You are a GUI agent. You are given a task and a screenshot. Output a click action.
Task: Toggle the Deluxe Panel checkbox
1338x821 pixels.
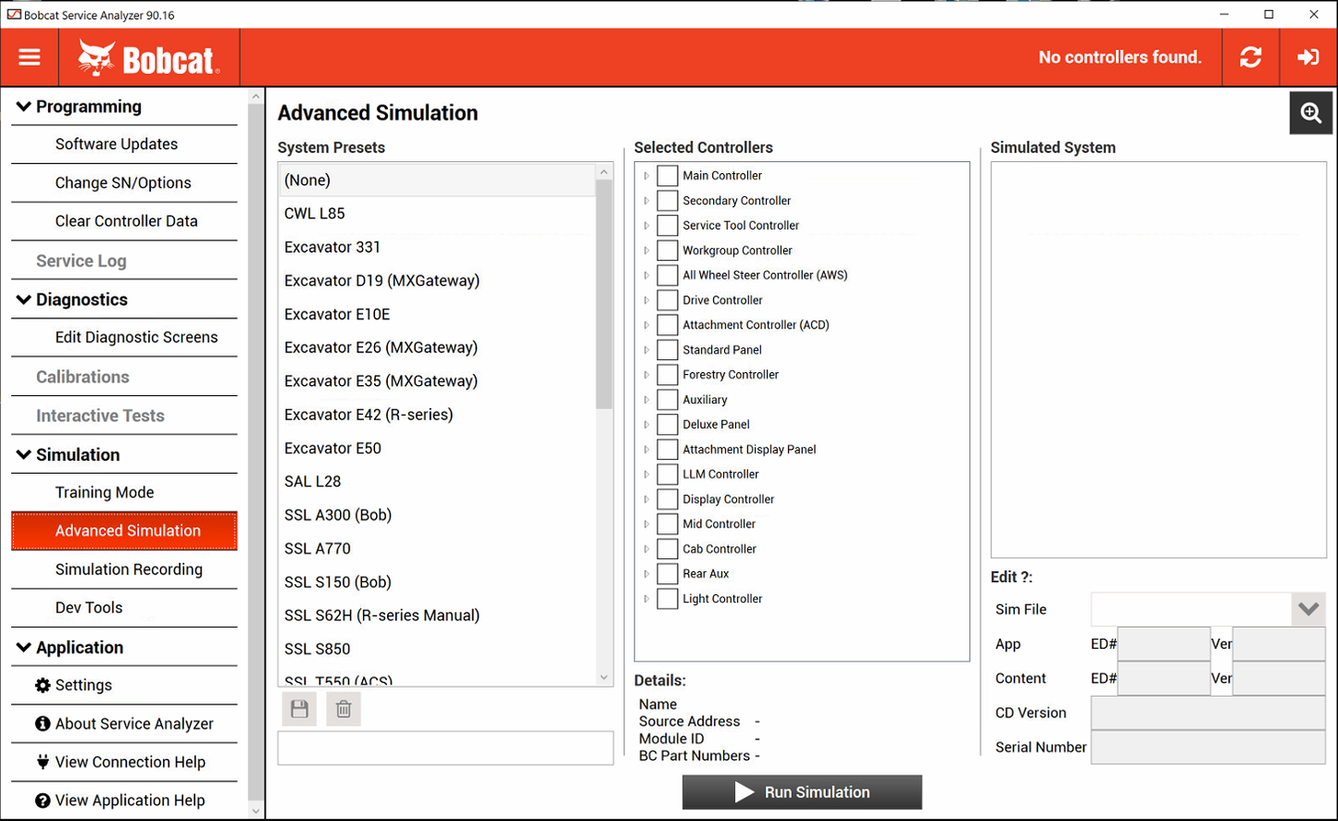(x=668, y=424)
